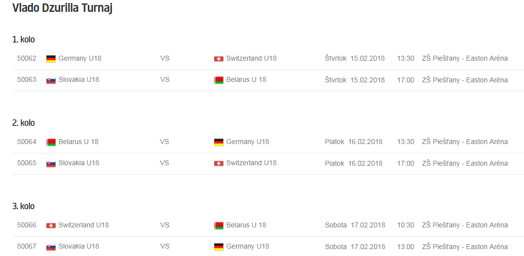
Task: Click the 1. kolo round heading
Action: 24,39
